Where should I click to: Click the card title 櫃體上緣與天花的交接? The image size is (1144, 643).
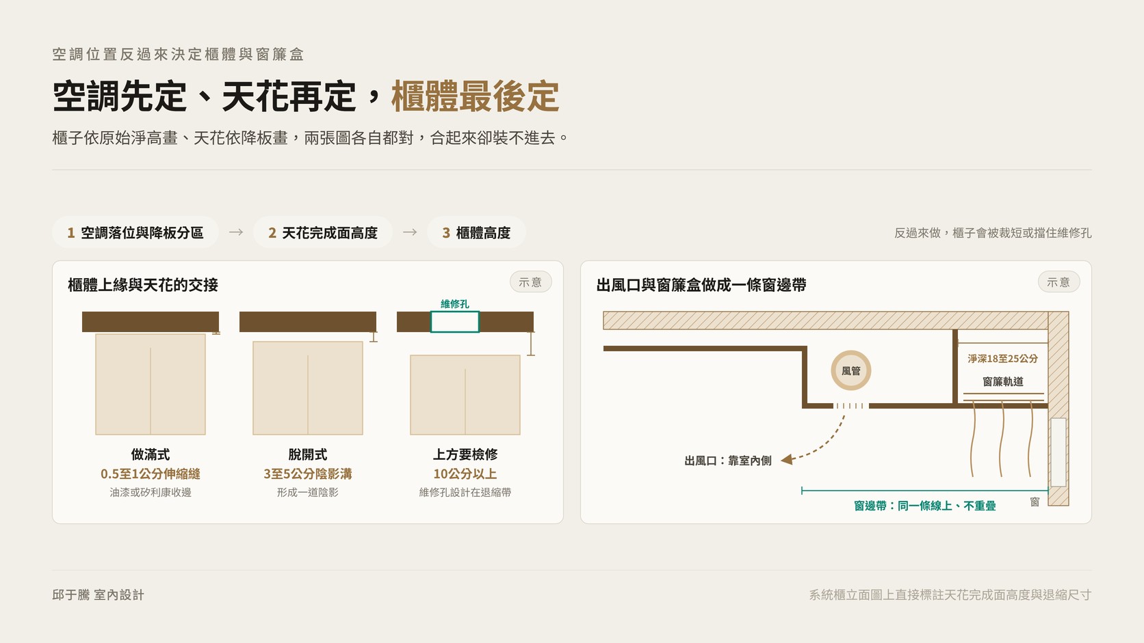click(143, 284)
